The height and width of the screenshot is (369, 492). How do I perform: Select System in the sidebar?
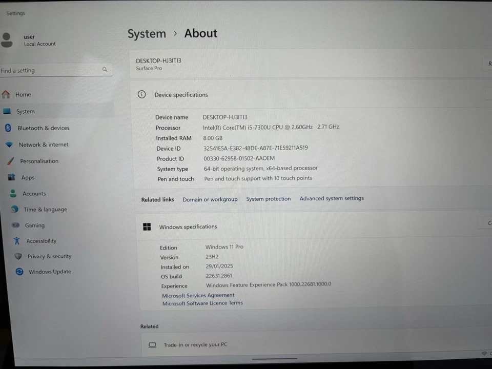pyautogui.click(x=26, y=111)
